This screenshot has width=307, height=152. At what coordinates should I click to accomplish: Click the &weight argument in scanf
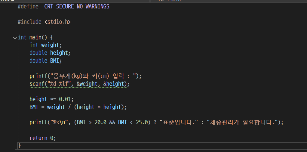[x=87, y=84]
